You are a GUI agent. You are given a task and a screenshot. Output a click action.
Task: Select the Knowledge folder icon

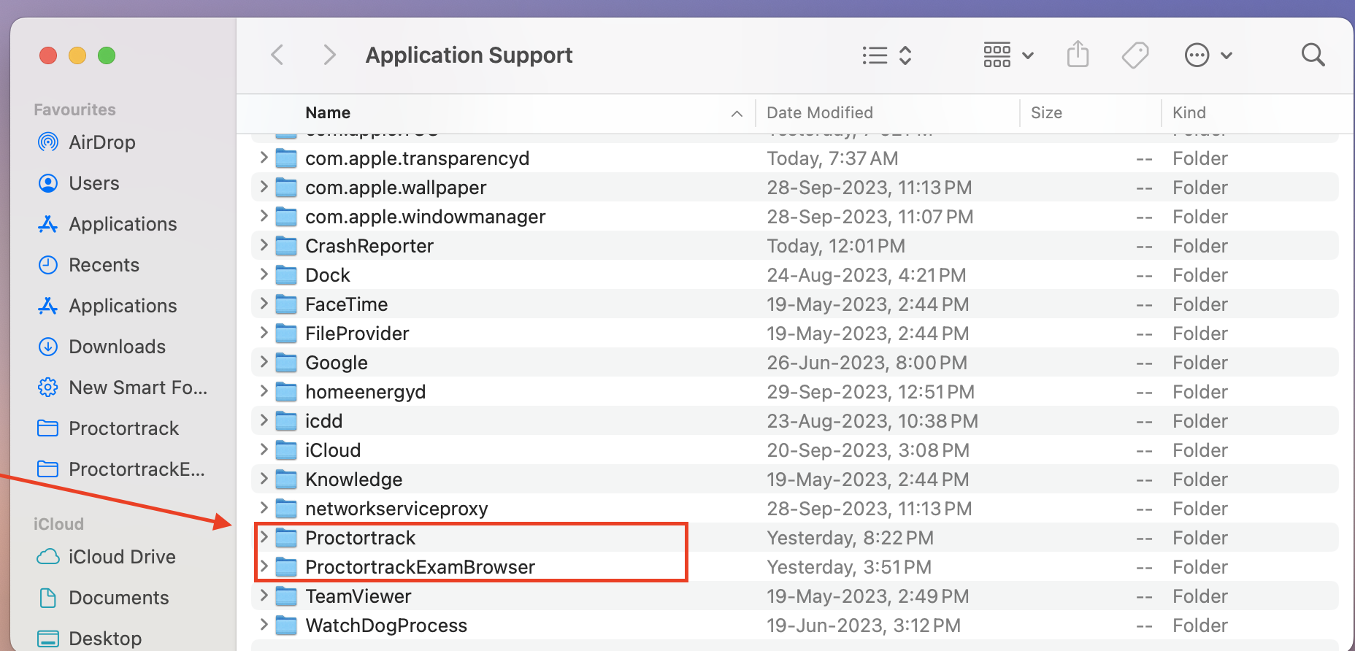coord(286,479)
